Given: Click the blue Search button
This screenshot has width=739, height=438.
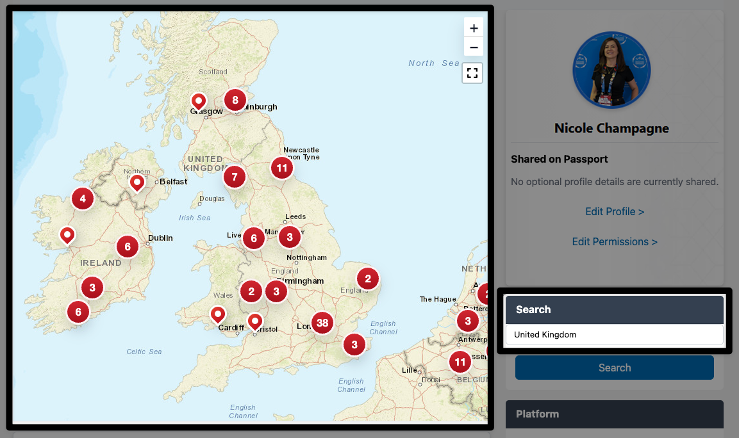Looking at the screenshot, I should tap(615, 368).
